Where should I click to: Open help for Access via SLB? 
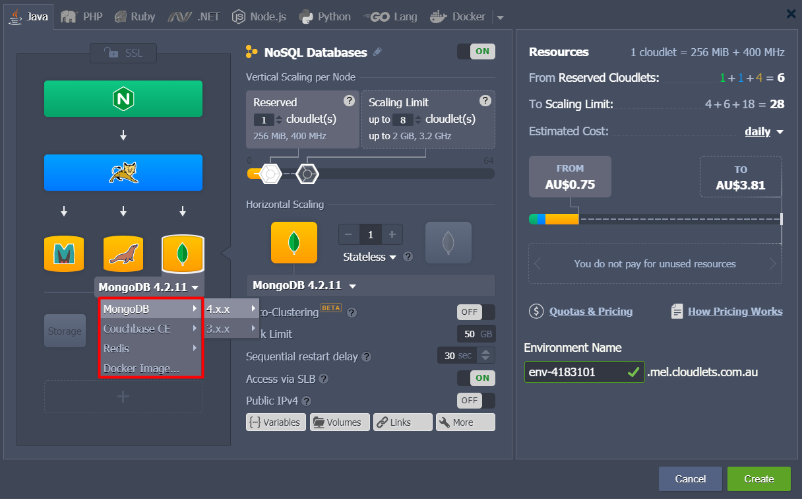coord(324,379)
